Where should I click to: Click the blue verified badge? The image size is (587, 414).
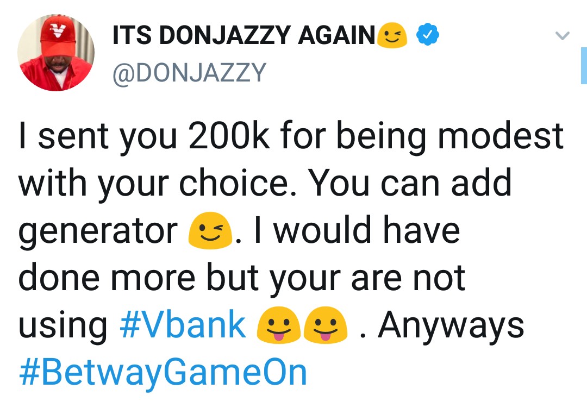coord(427,36)
